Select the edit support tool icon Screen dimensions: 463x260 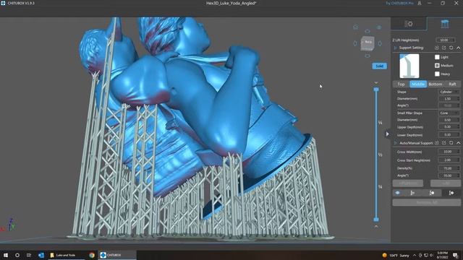pyautogui.click(x=432, y=193)
